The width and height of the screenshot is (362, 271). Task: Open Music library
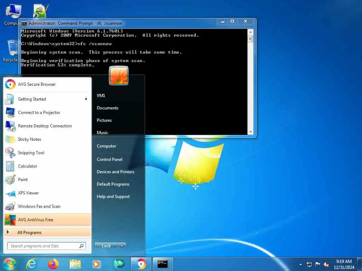pyautogui.click(x=103, y=133)
